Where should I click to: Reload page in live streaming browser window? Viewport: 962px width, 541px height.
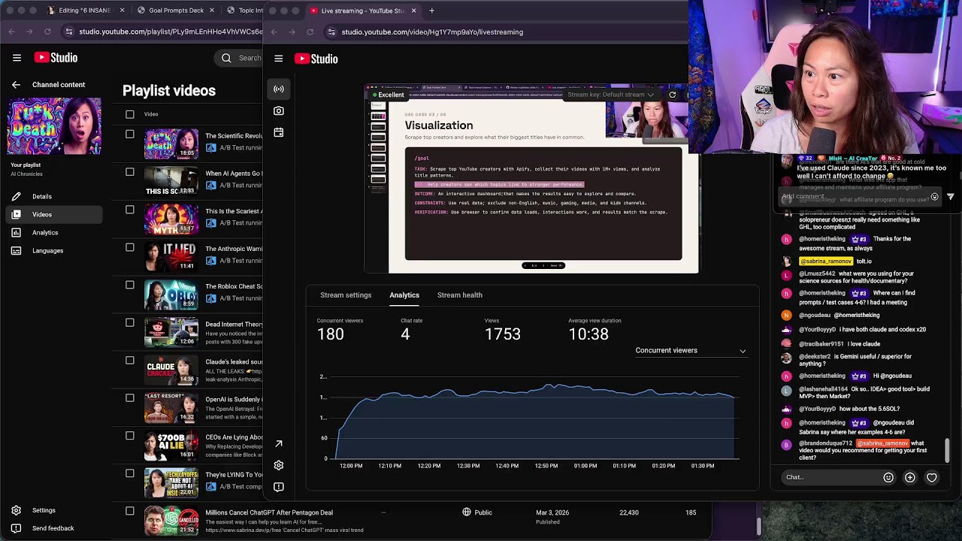tap(310, 32)
